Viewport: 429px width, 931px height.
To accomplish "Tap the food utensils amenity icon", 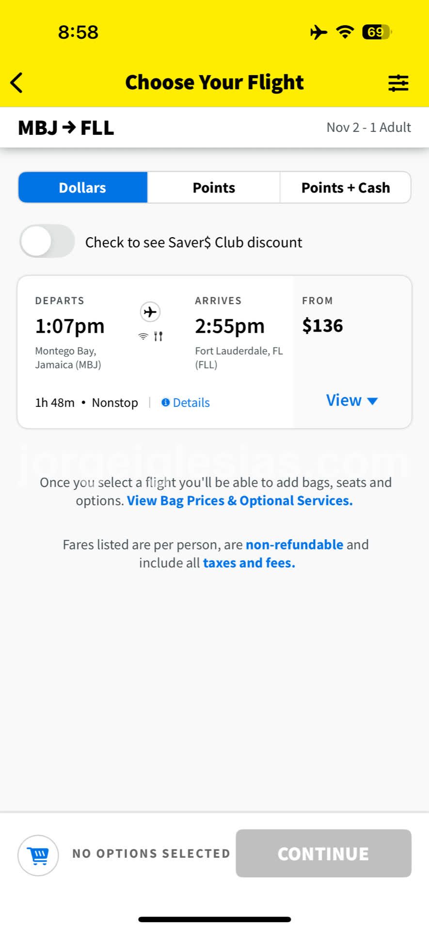I will [158, 336].
